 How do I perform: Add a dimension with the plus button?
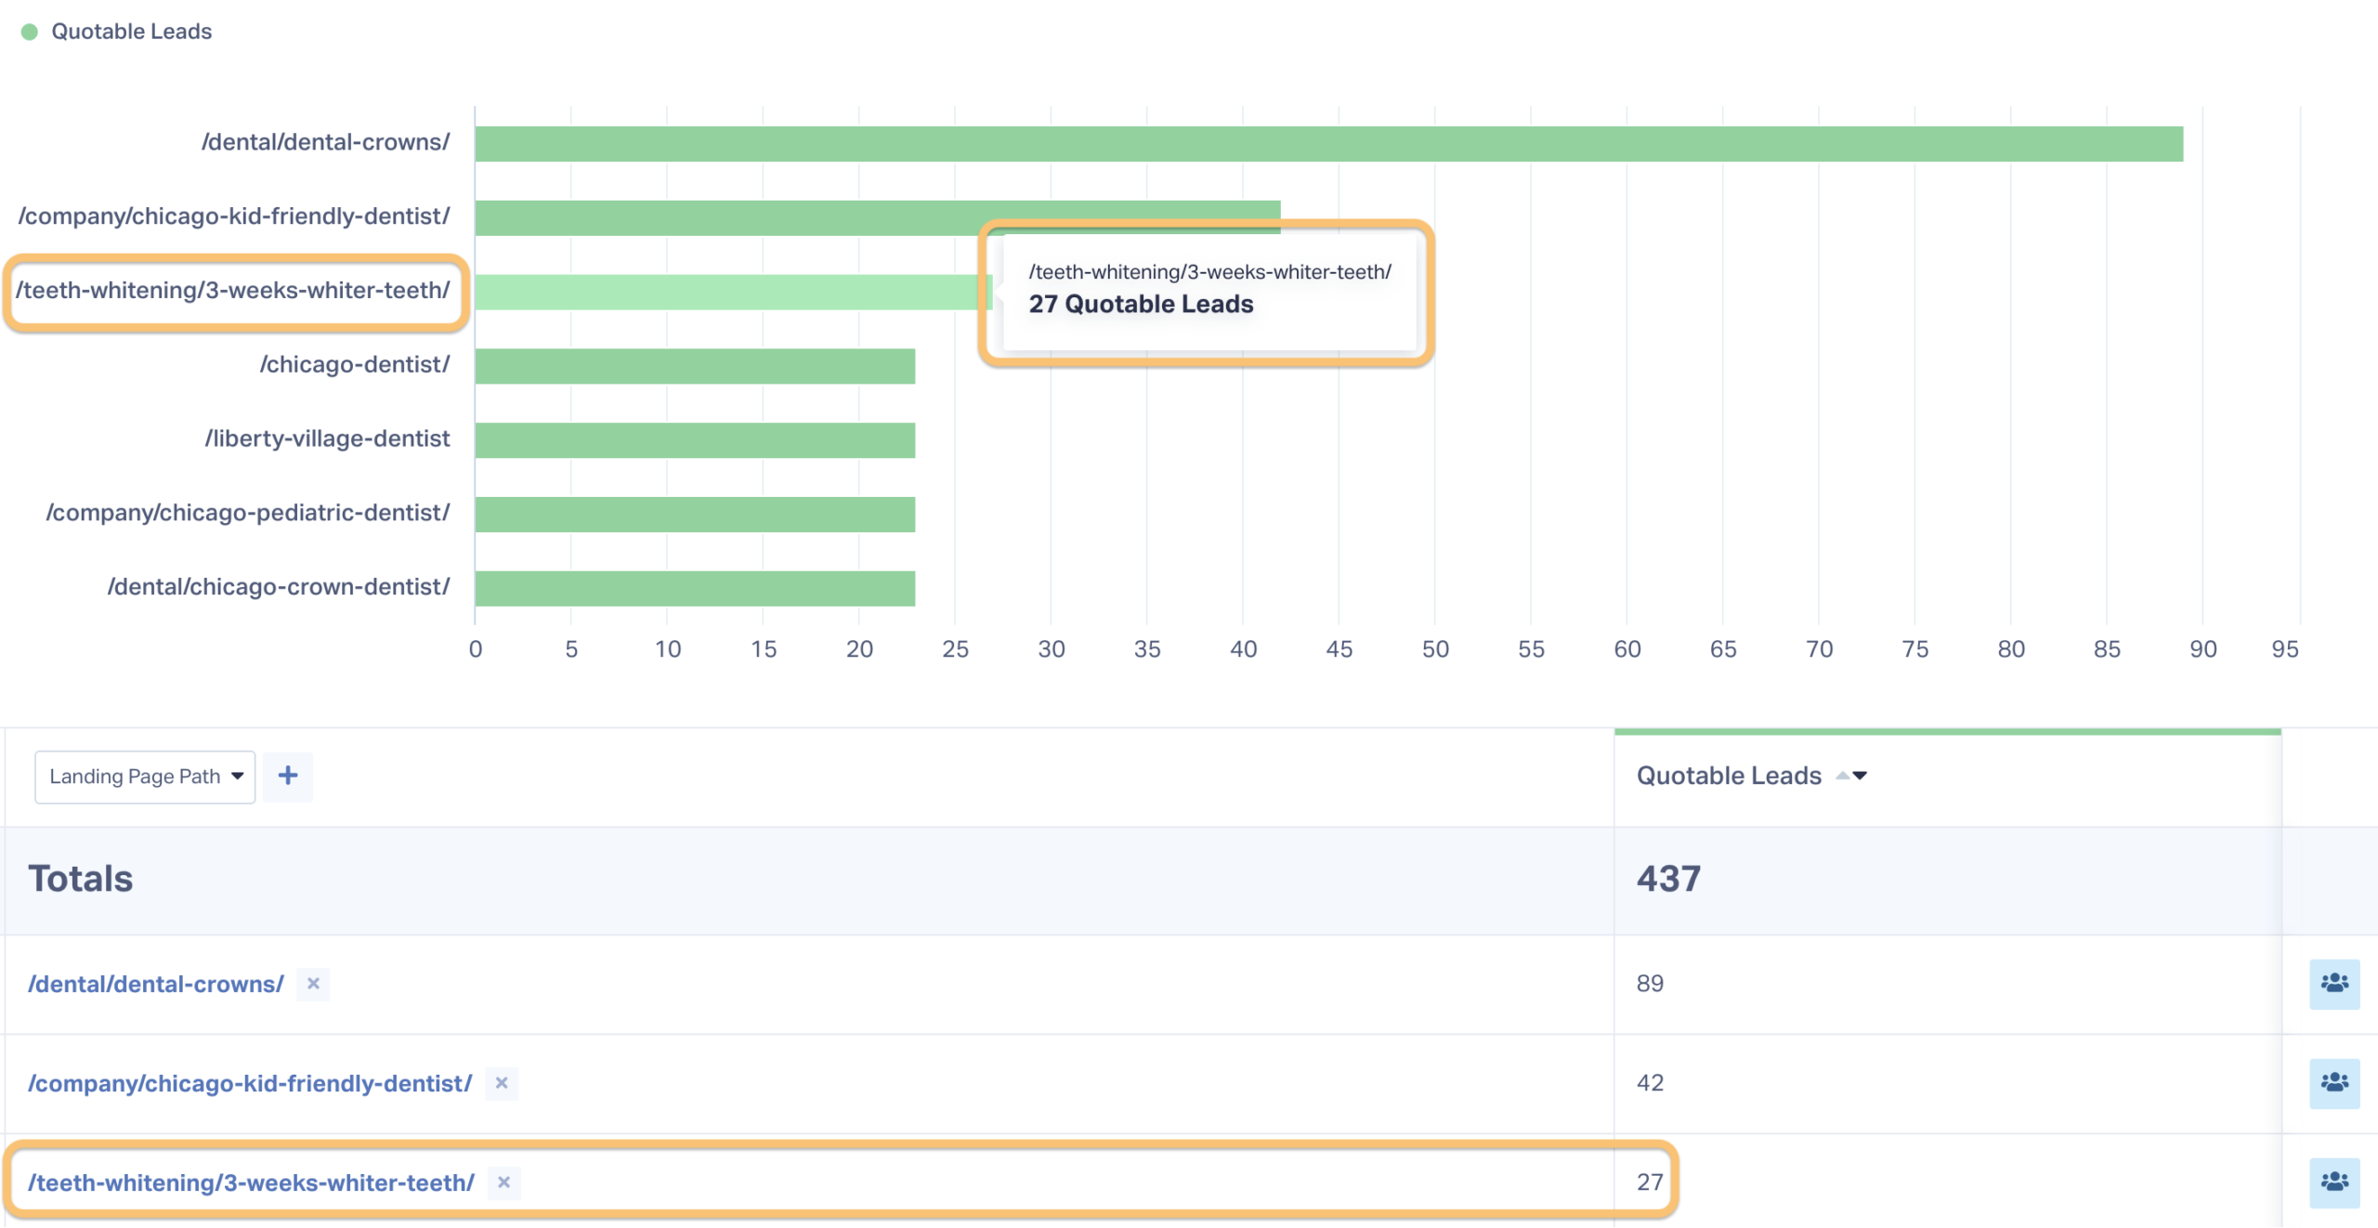click(288, 777)
